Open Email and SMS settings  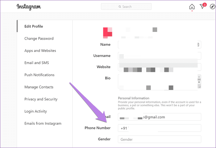[x=37, y=63]
